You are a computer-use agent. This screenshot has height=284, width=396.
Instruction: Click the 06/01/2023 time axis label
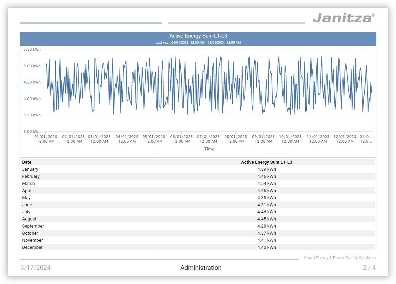click(182, 139)
